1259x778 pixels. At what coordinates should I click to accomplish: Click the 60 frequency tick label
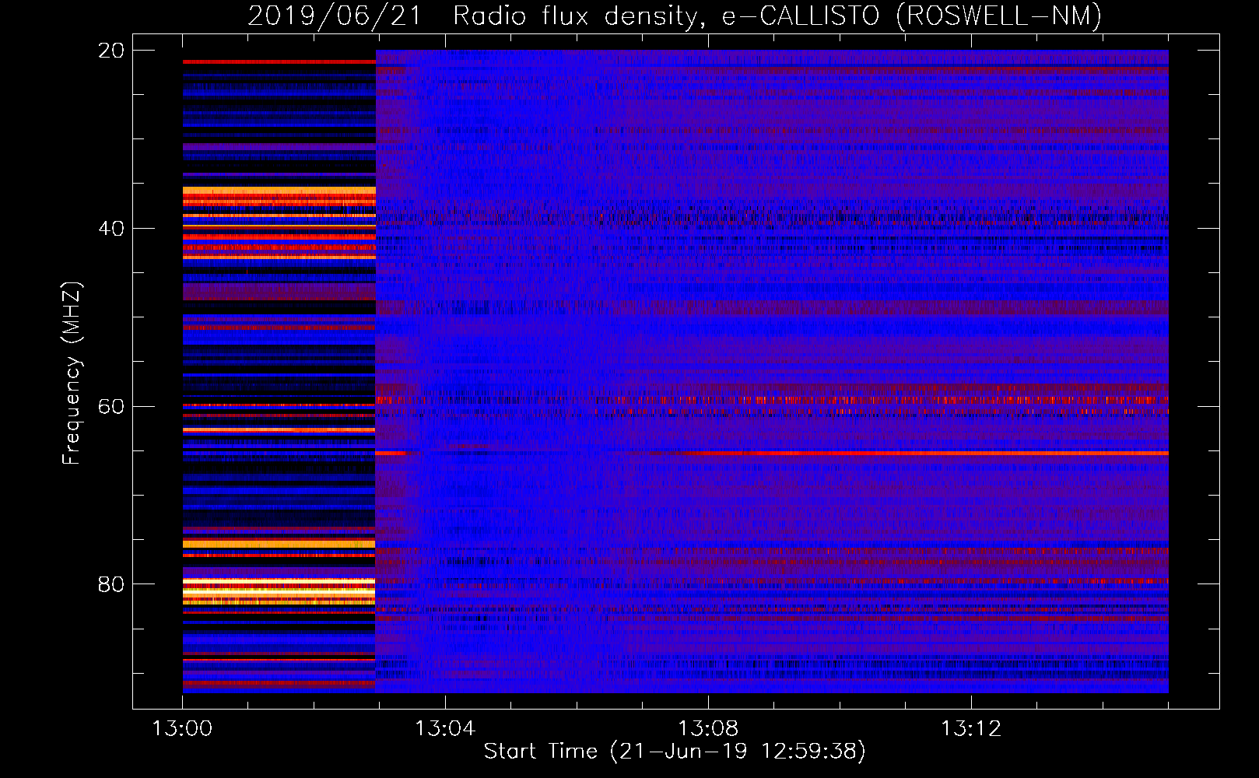pyautogui.click(x=110, y=407)
